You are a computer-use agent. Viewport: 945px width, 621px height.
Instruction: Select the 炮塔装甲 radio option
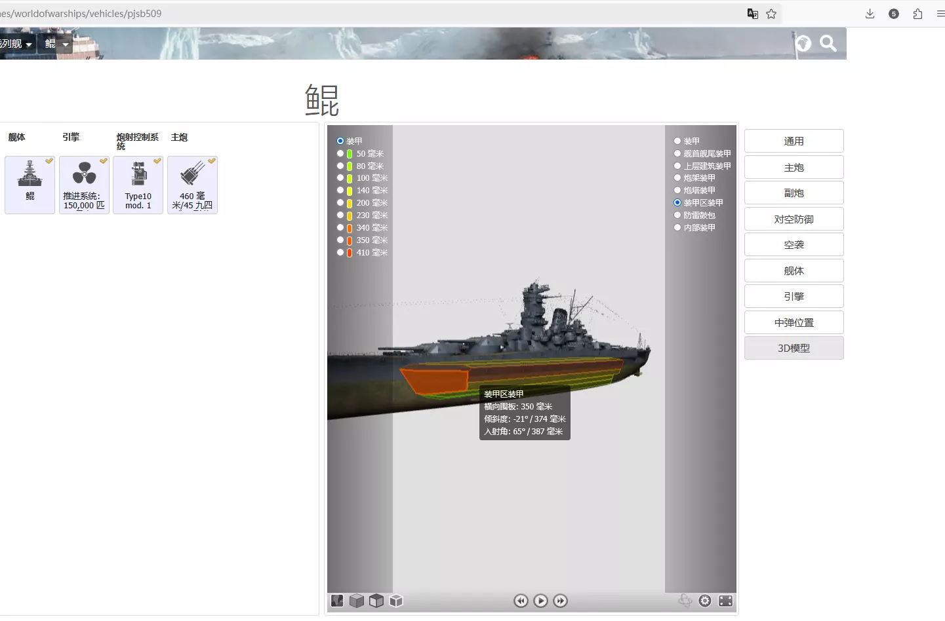pyautogui.click(x=677, y=190)
